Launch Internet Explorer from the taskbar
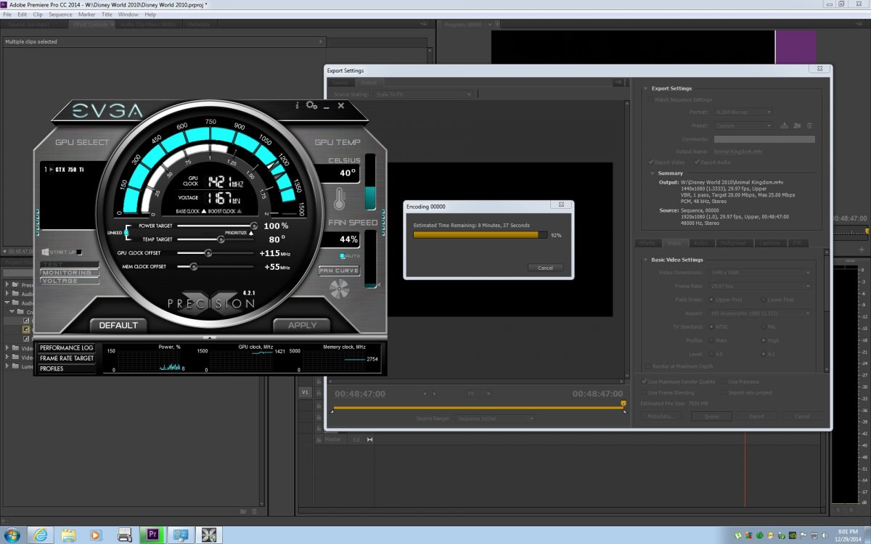Image resolution: width=871 pixels, height=544 pixels. coord(40,535)
